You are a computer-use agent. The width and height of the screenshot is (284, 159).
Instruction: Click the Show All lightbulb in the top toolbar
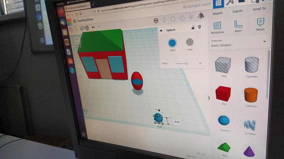pyautogui.click(x=164, y=20)
